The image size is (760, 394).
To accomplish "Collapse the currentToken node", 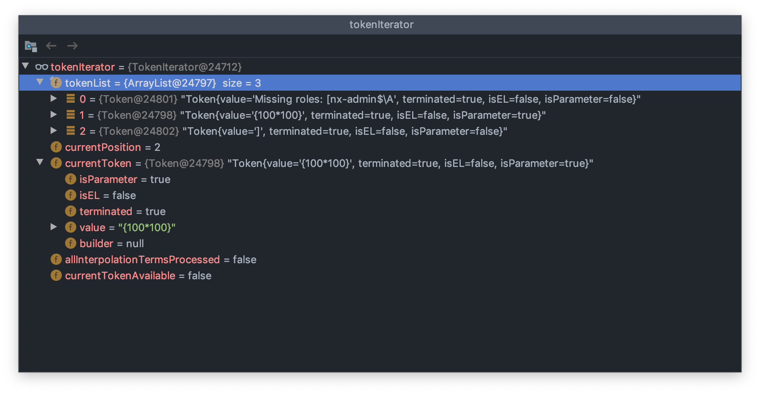I will point(40,162).
